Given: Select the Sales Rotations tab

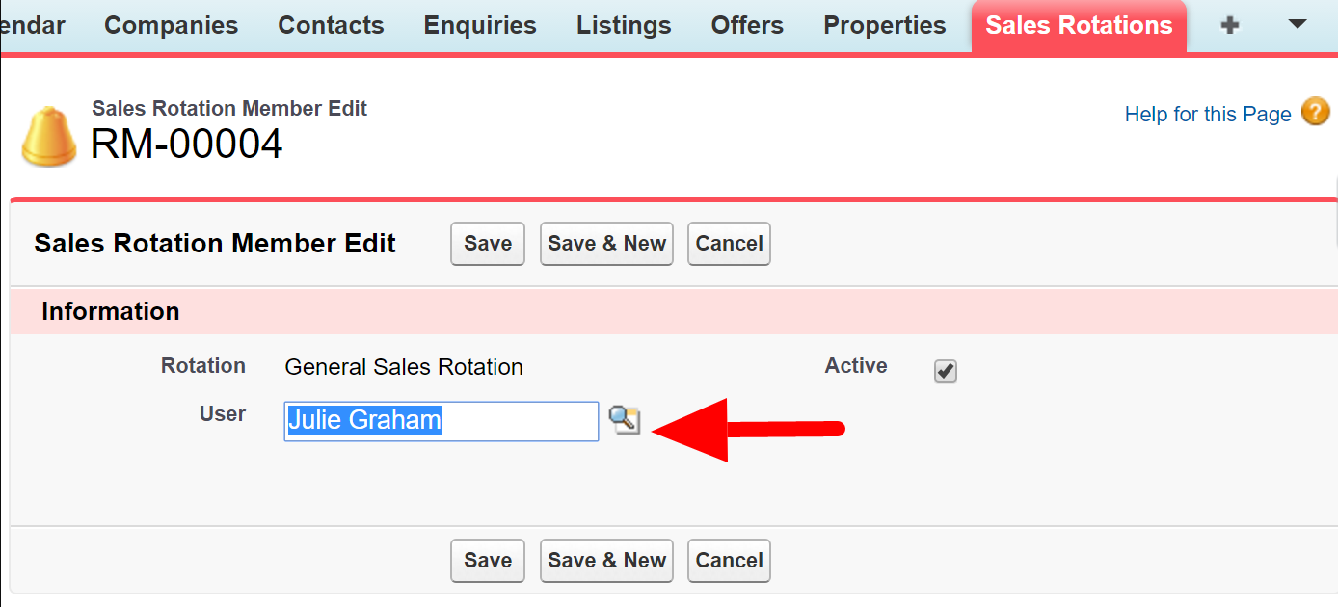Looking at the screenshot, I should 1078,26.
